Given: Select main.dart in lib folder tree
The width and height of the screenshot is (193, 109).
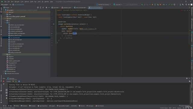Looking at the screenshot, I should [x=13, y=42].
